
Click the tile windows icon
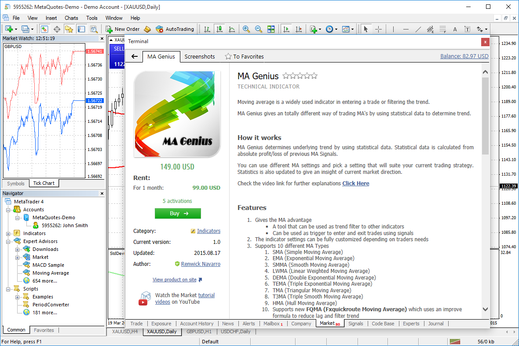(x=271, y=29)
